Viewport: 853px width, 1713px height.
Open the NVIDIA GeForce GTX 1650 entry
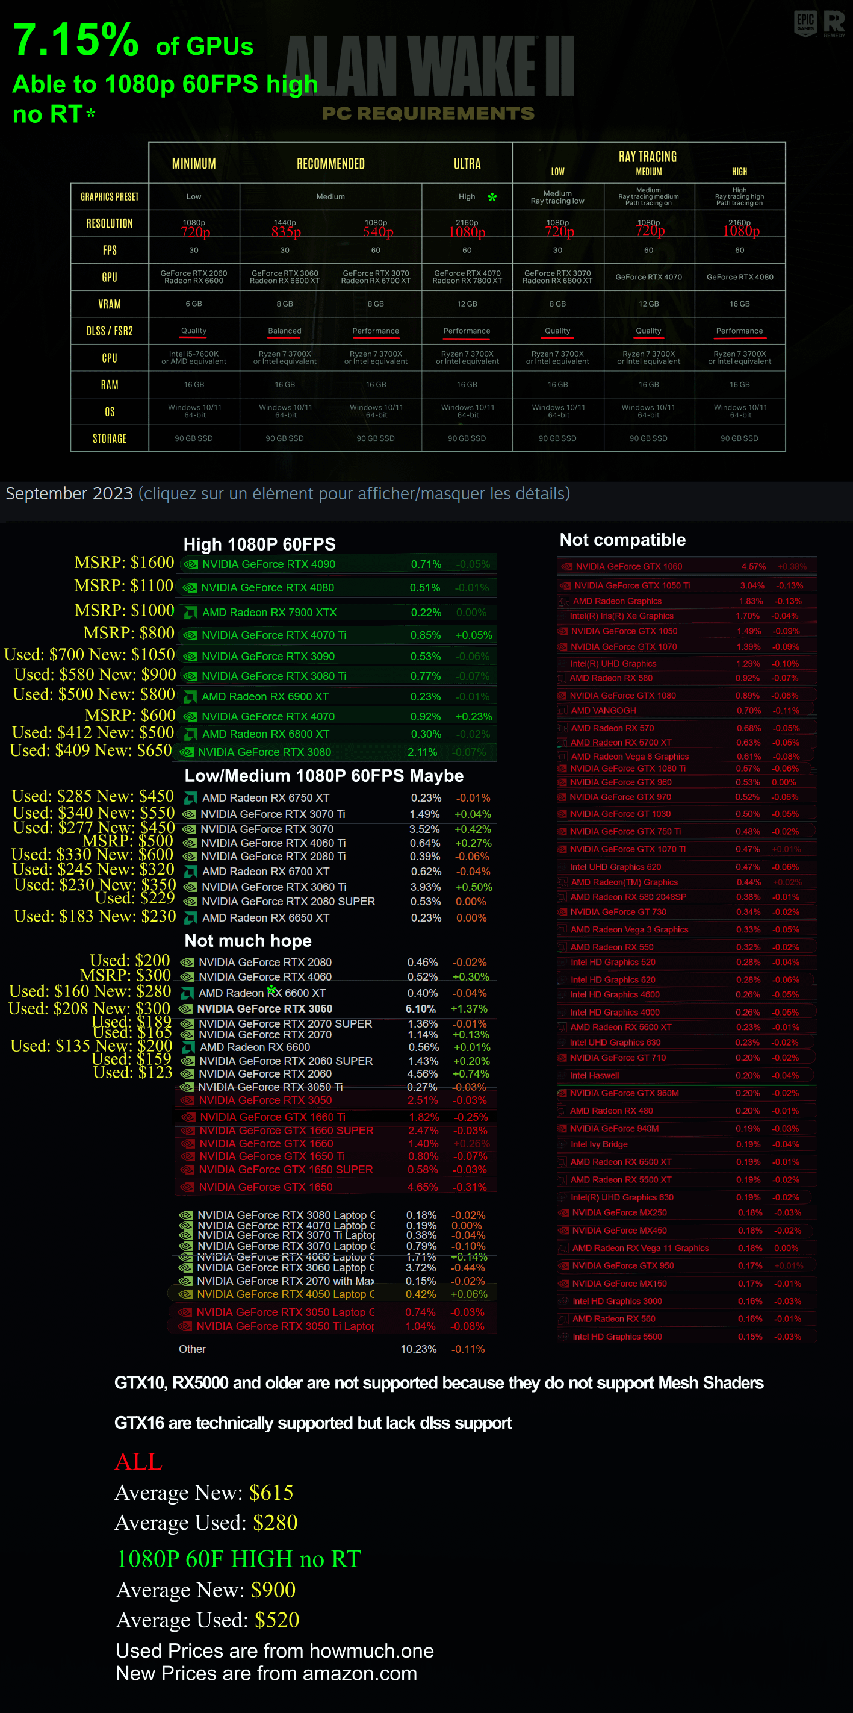click(x=336, y=1187)
